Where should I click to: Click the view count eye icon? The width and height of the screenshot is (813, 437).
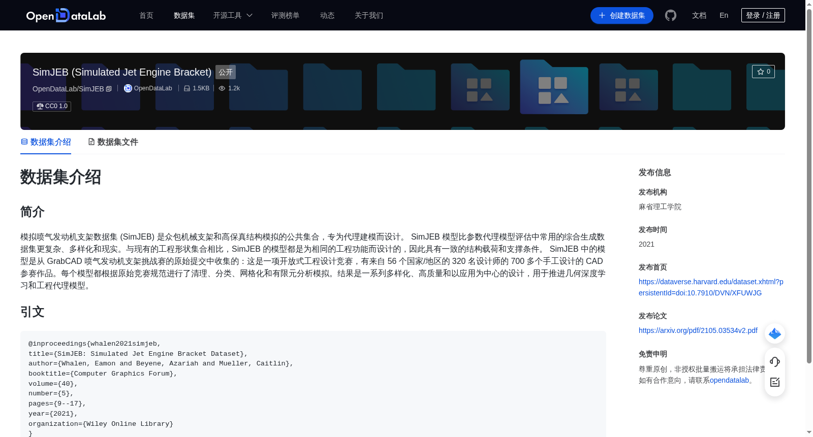pos(222,88)
